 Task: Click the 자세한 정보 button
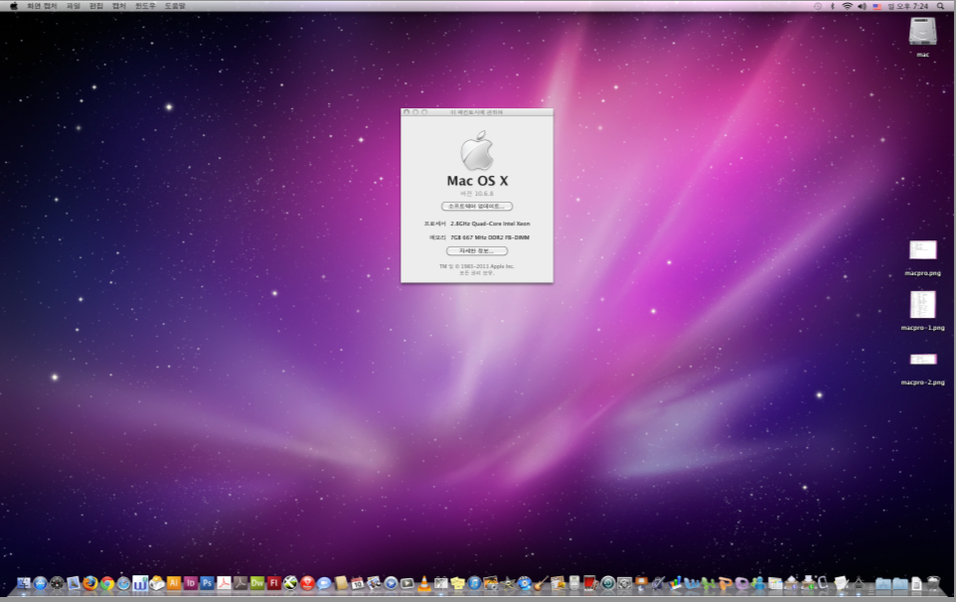(477, 251)
